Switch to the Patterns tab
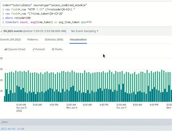Screen dimensions: 172x131 pos(33,40)
